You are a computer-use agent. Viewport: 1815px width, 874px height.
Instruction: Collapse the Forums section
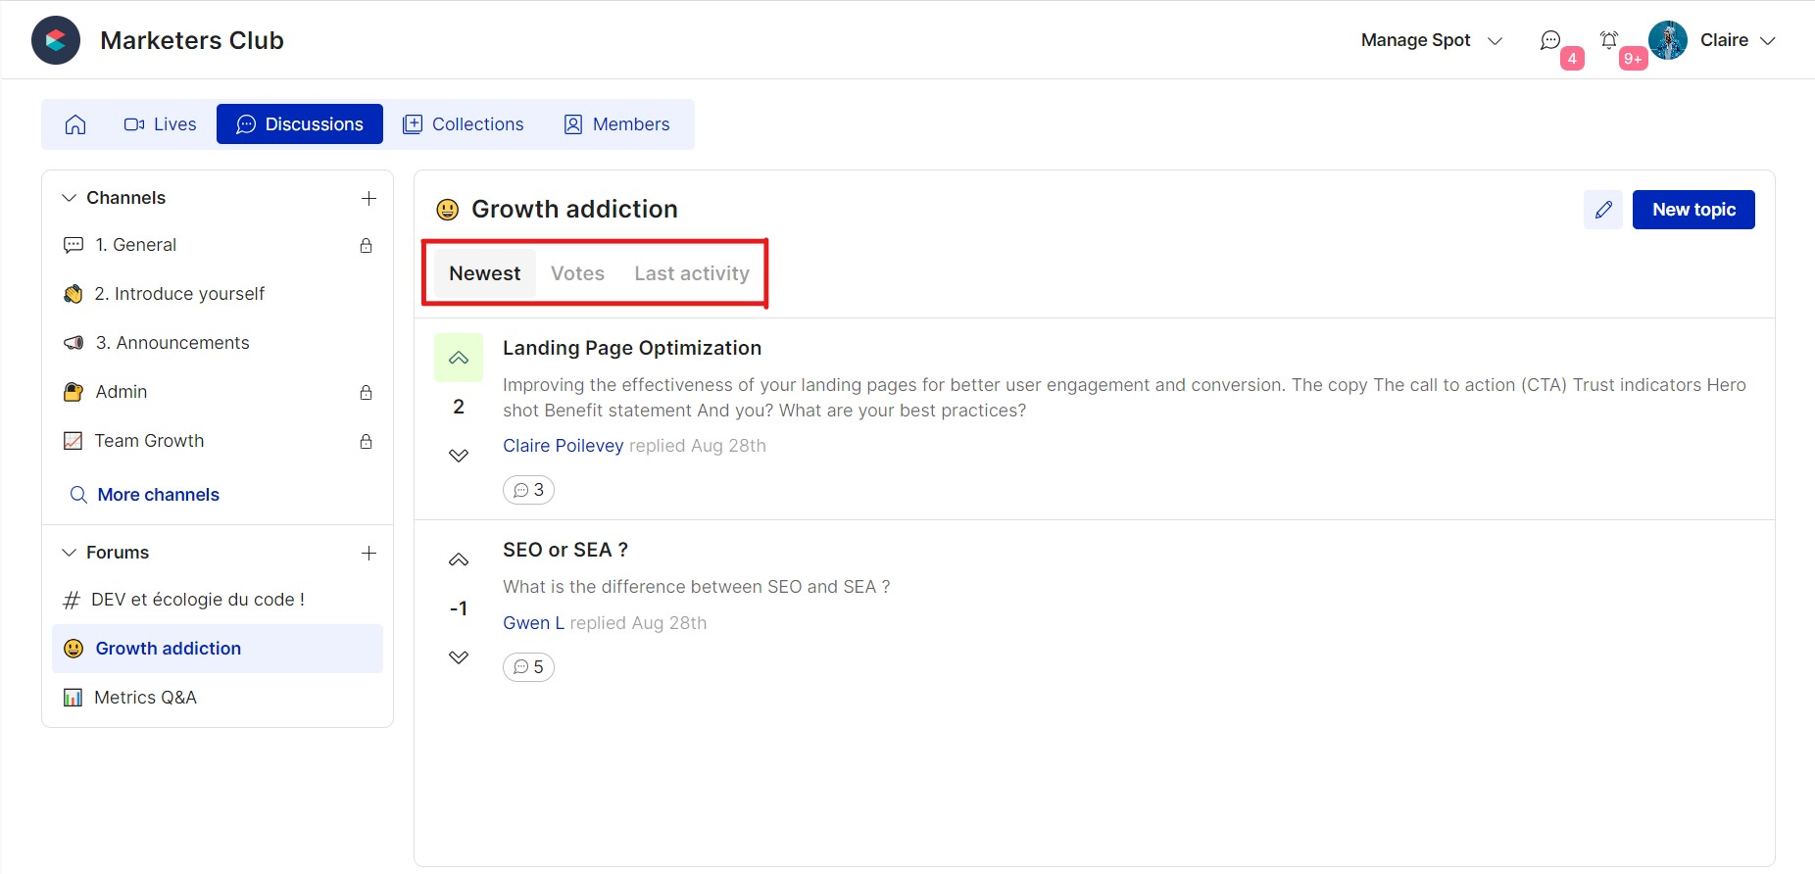(70, 553)
